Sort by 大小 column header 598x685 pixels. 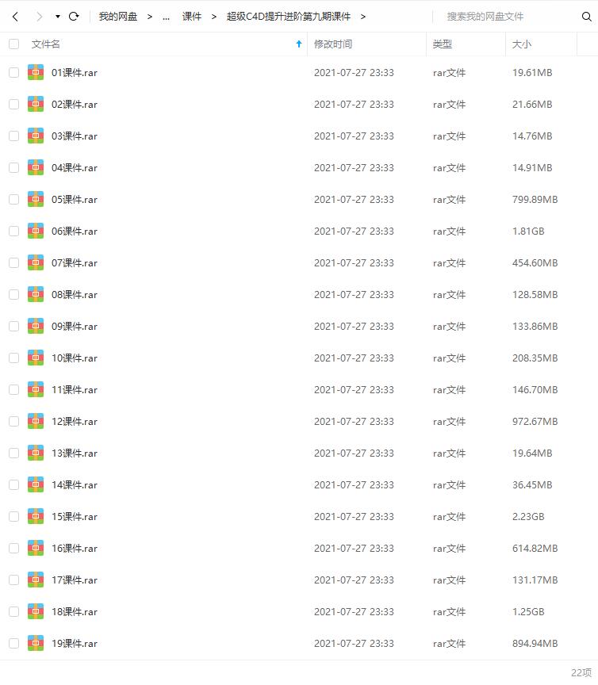(522, 44)
